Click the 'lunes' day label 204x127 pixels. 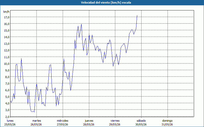[x=10, y=121]
